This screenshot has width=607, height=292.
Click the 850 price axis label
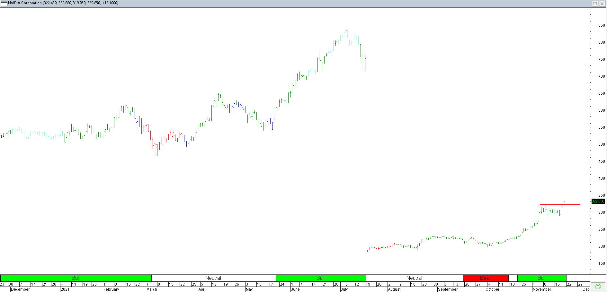(601, 25)
